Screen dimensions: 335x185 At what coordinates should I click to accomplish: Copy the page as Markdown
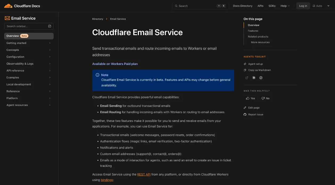[x=257, y=70]
